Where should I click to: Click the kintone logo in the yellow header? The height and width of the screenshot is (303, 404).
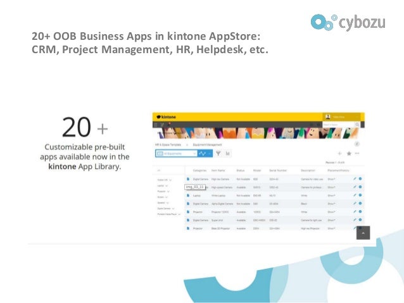point(166,117)
